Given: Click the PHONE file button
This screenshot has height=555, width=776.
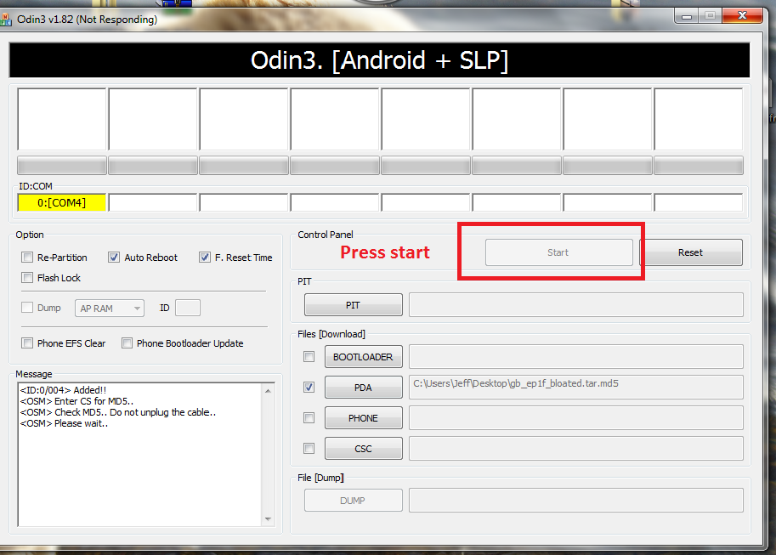Looking at the screenshot, I should coord(363,418).
